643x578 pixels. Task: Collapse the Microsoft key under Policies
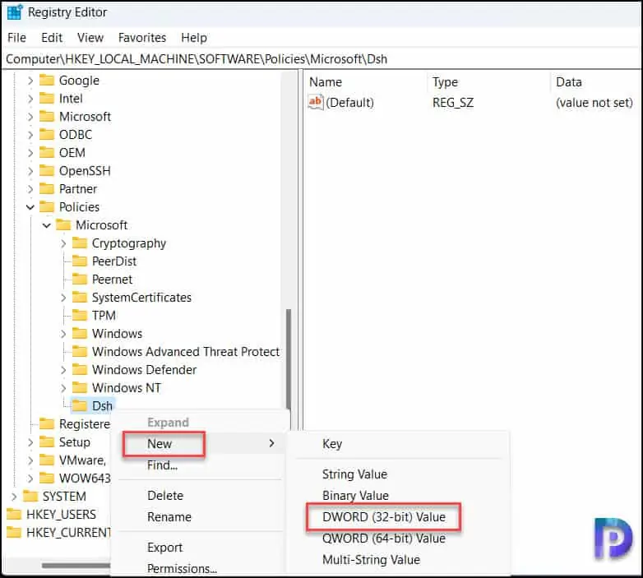[47, 225]
